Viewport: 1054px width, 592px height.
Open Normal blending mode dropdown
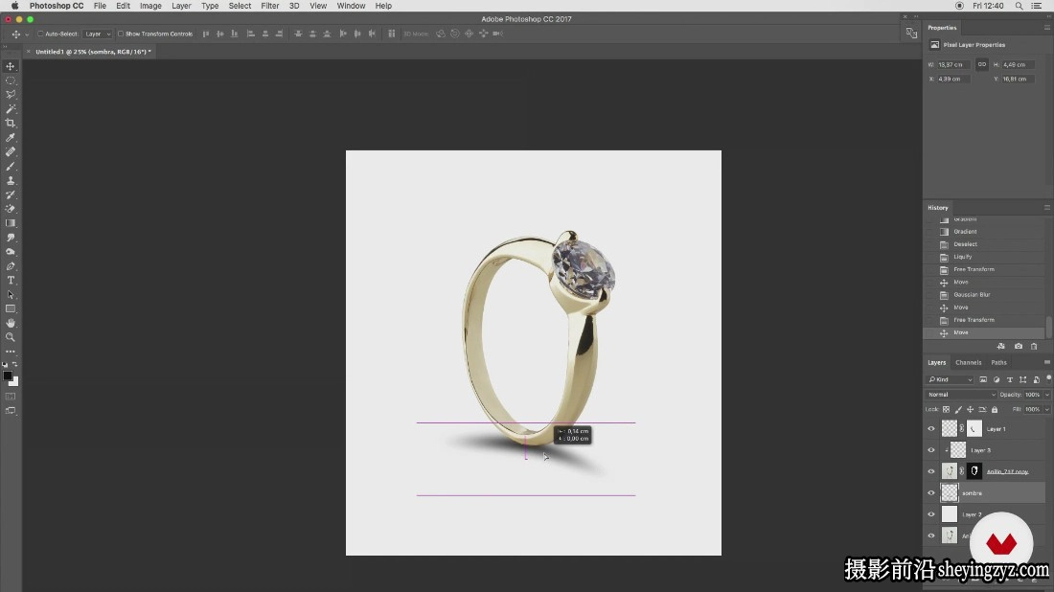pyautogui.click(x=961, y=395)
